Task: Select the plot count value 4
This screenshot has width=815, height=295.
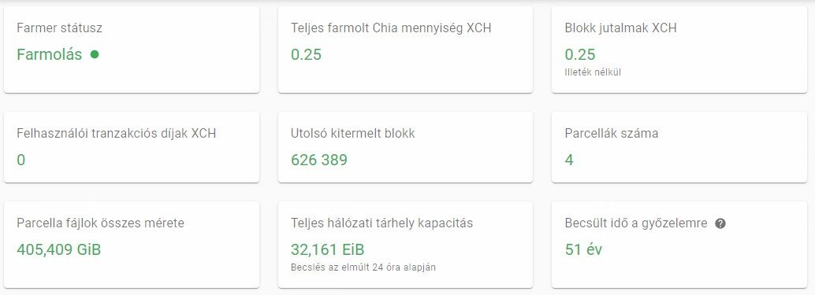Action: point(569,160)
